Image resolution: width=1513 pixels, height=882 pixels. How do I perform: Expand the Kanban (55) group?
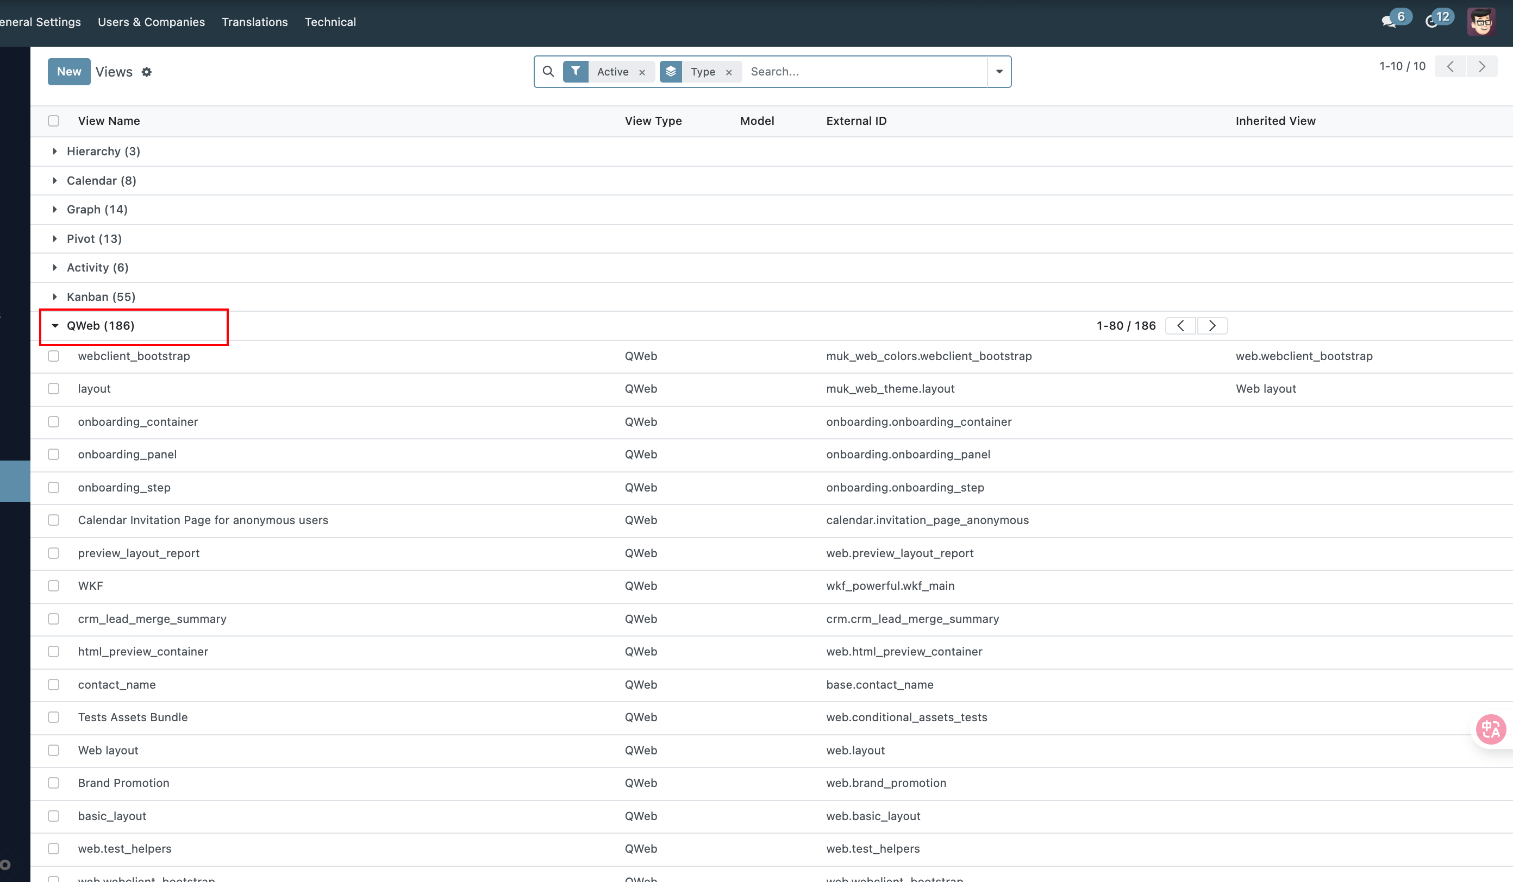coord(101,297)
